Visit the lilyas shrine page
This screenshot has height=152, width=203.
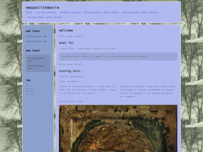pos(46,12)
